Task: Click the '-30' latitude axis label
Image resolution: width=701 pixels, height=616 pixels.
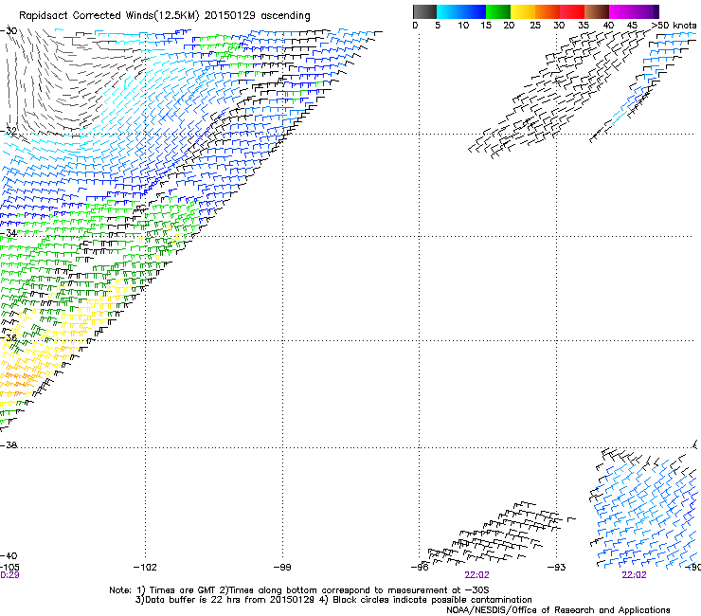Action: (x=9, y=31)
